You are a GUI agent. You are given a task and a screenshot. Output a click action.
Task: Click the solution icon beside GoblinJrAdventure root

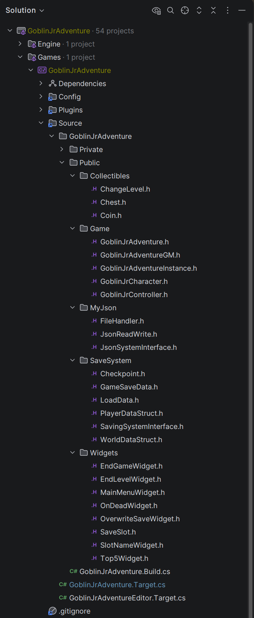pos(21,31)
